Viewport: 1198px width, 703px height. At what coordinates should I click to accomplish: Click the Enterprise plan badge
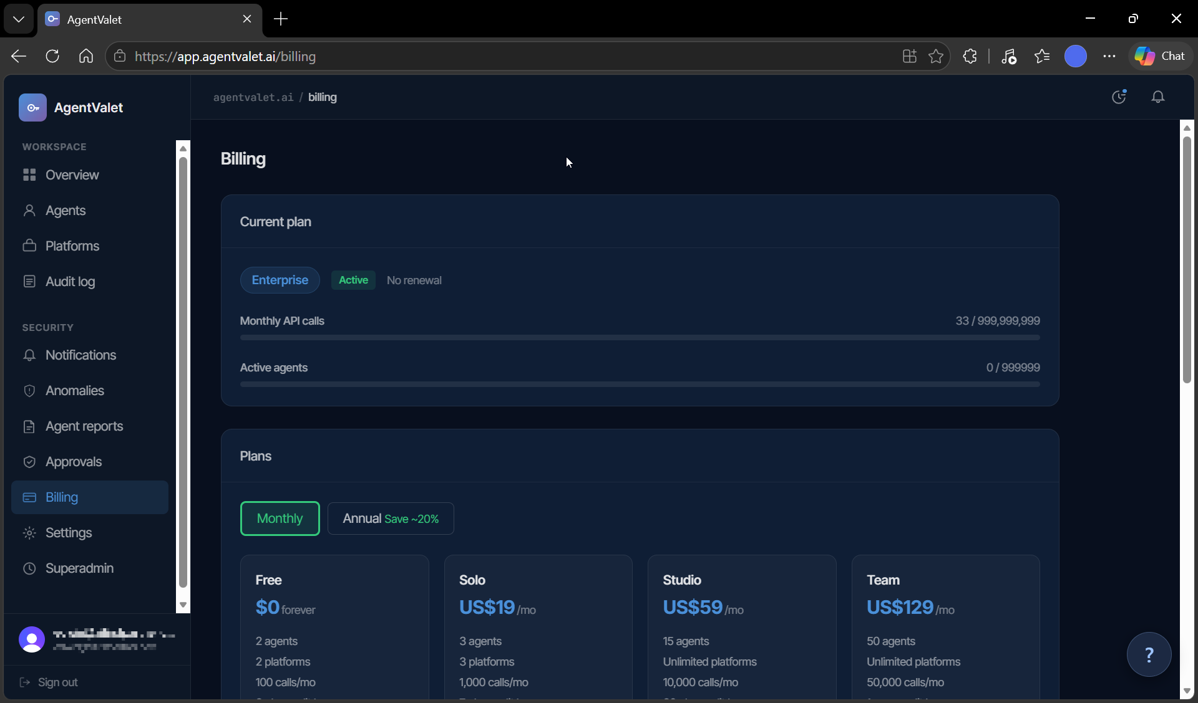tap(280, 280)
